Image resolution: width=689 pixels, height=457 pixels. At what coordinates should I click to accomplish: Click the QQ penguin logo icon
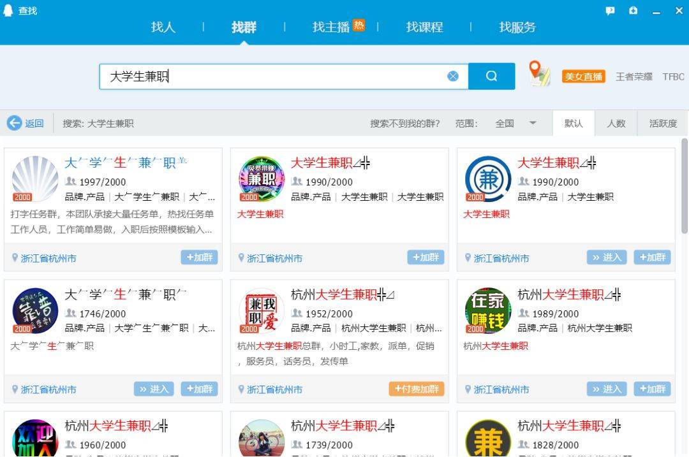[8, 10]
